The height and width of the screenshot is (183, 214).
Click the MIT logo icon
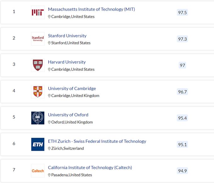click(x=38, y=12)
